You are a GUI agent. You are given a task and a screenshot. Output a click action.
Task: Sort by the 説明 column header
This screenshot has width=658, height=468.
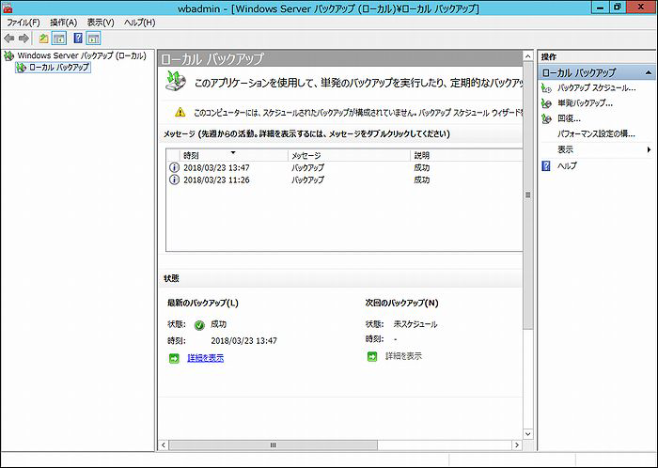pyautogui.click(x=466, y=156)
